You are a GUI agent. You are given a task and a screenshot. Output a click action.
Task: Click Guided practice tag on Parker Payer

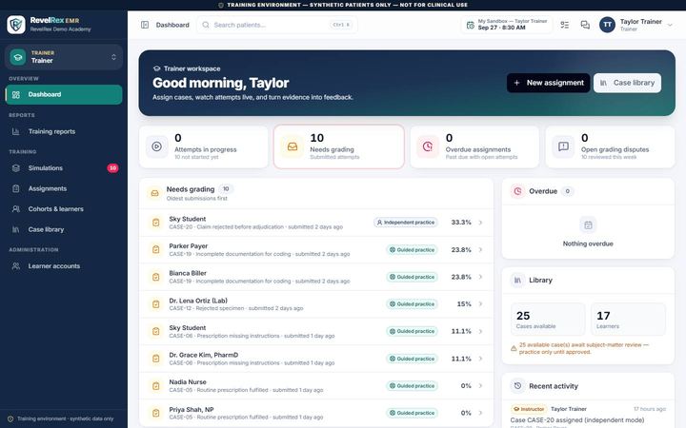pos(413,250)
